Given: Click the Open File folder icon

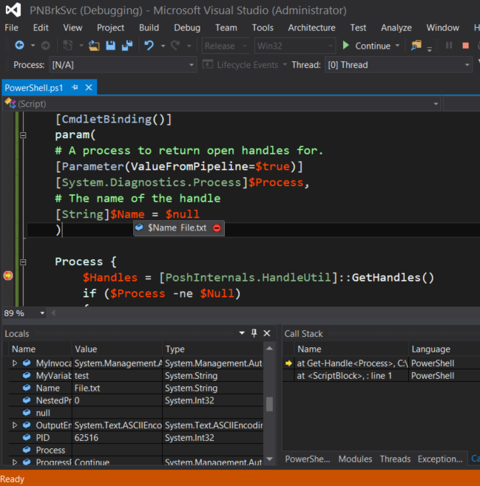Looking at the screenshot, I should click(x=94, y=46).
